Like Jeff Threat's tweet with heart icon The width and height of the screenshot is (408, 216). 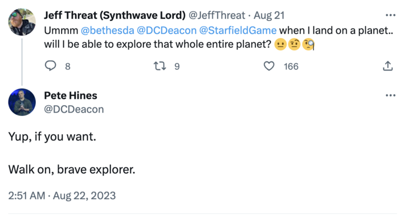click(x=269, y=66)
